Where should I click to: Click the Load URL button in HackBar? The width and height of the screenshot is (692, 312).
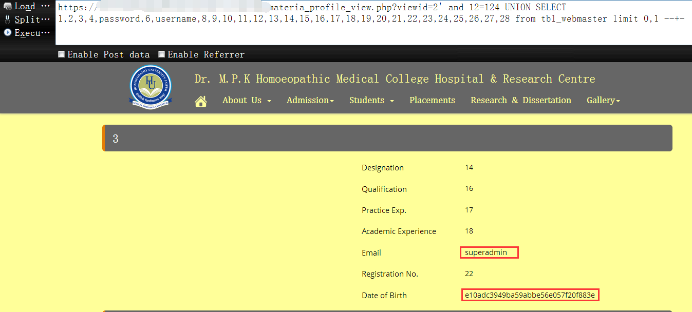coord(27,7)
